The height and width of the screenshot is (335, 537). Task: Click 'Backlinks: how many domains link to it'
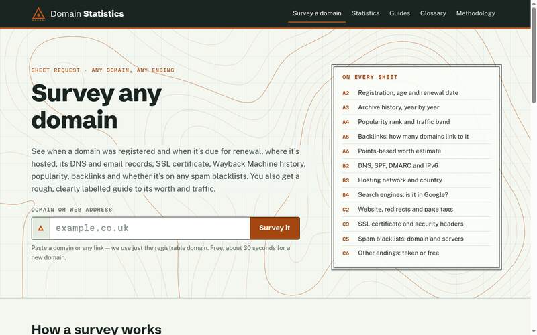pyautogui.click(x=416, y=137)
